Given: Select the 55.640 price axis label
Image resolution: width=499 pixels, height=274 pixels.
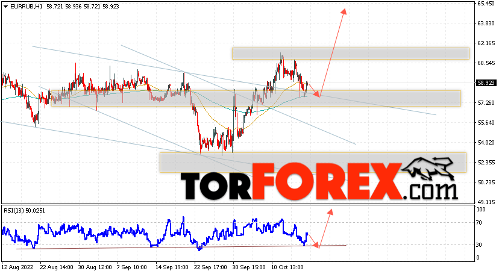Looking at the screenshot, I should pyautogui.click(x=486, y=123).
